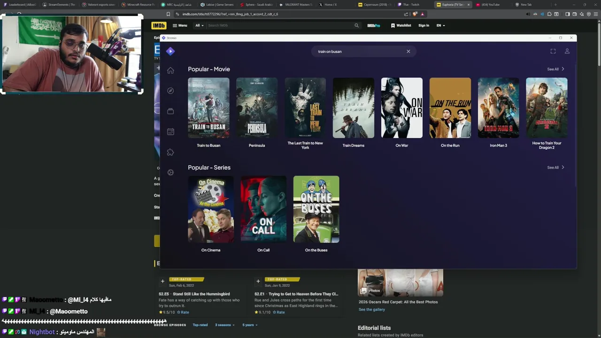The width and height of the screenshot is (601, 338).
Task: Click the Top-rated browse episodes link
Action: click(x=200, y=325)
